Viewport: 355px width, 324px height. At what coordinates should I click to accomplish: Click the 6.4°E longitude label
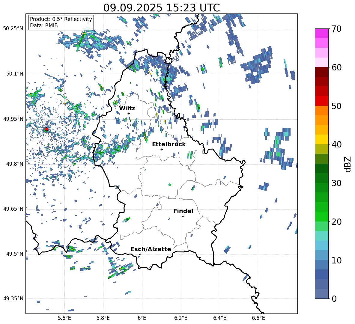pyautogui.click(x=219, y=318)
